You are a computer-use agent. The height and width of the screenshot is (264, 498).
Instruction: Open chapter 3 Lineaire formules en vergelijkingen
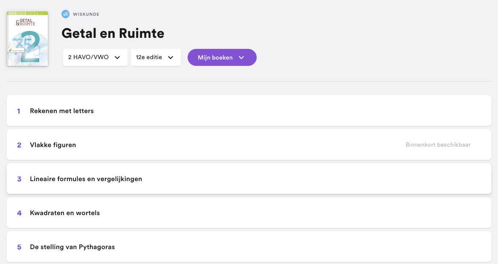point(249,179)
